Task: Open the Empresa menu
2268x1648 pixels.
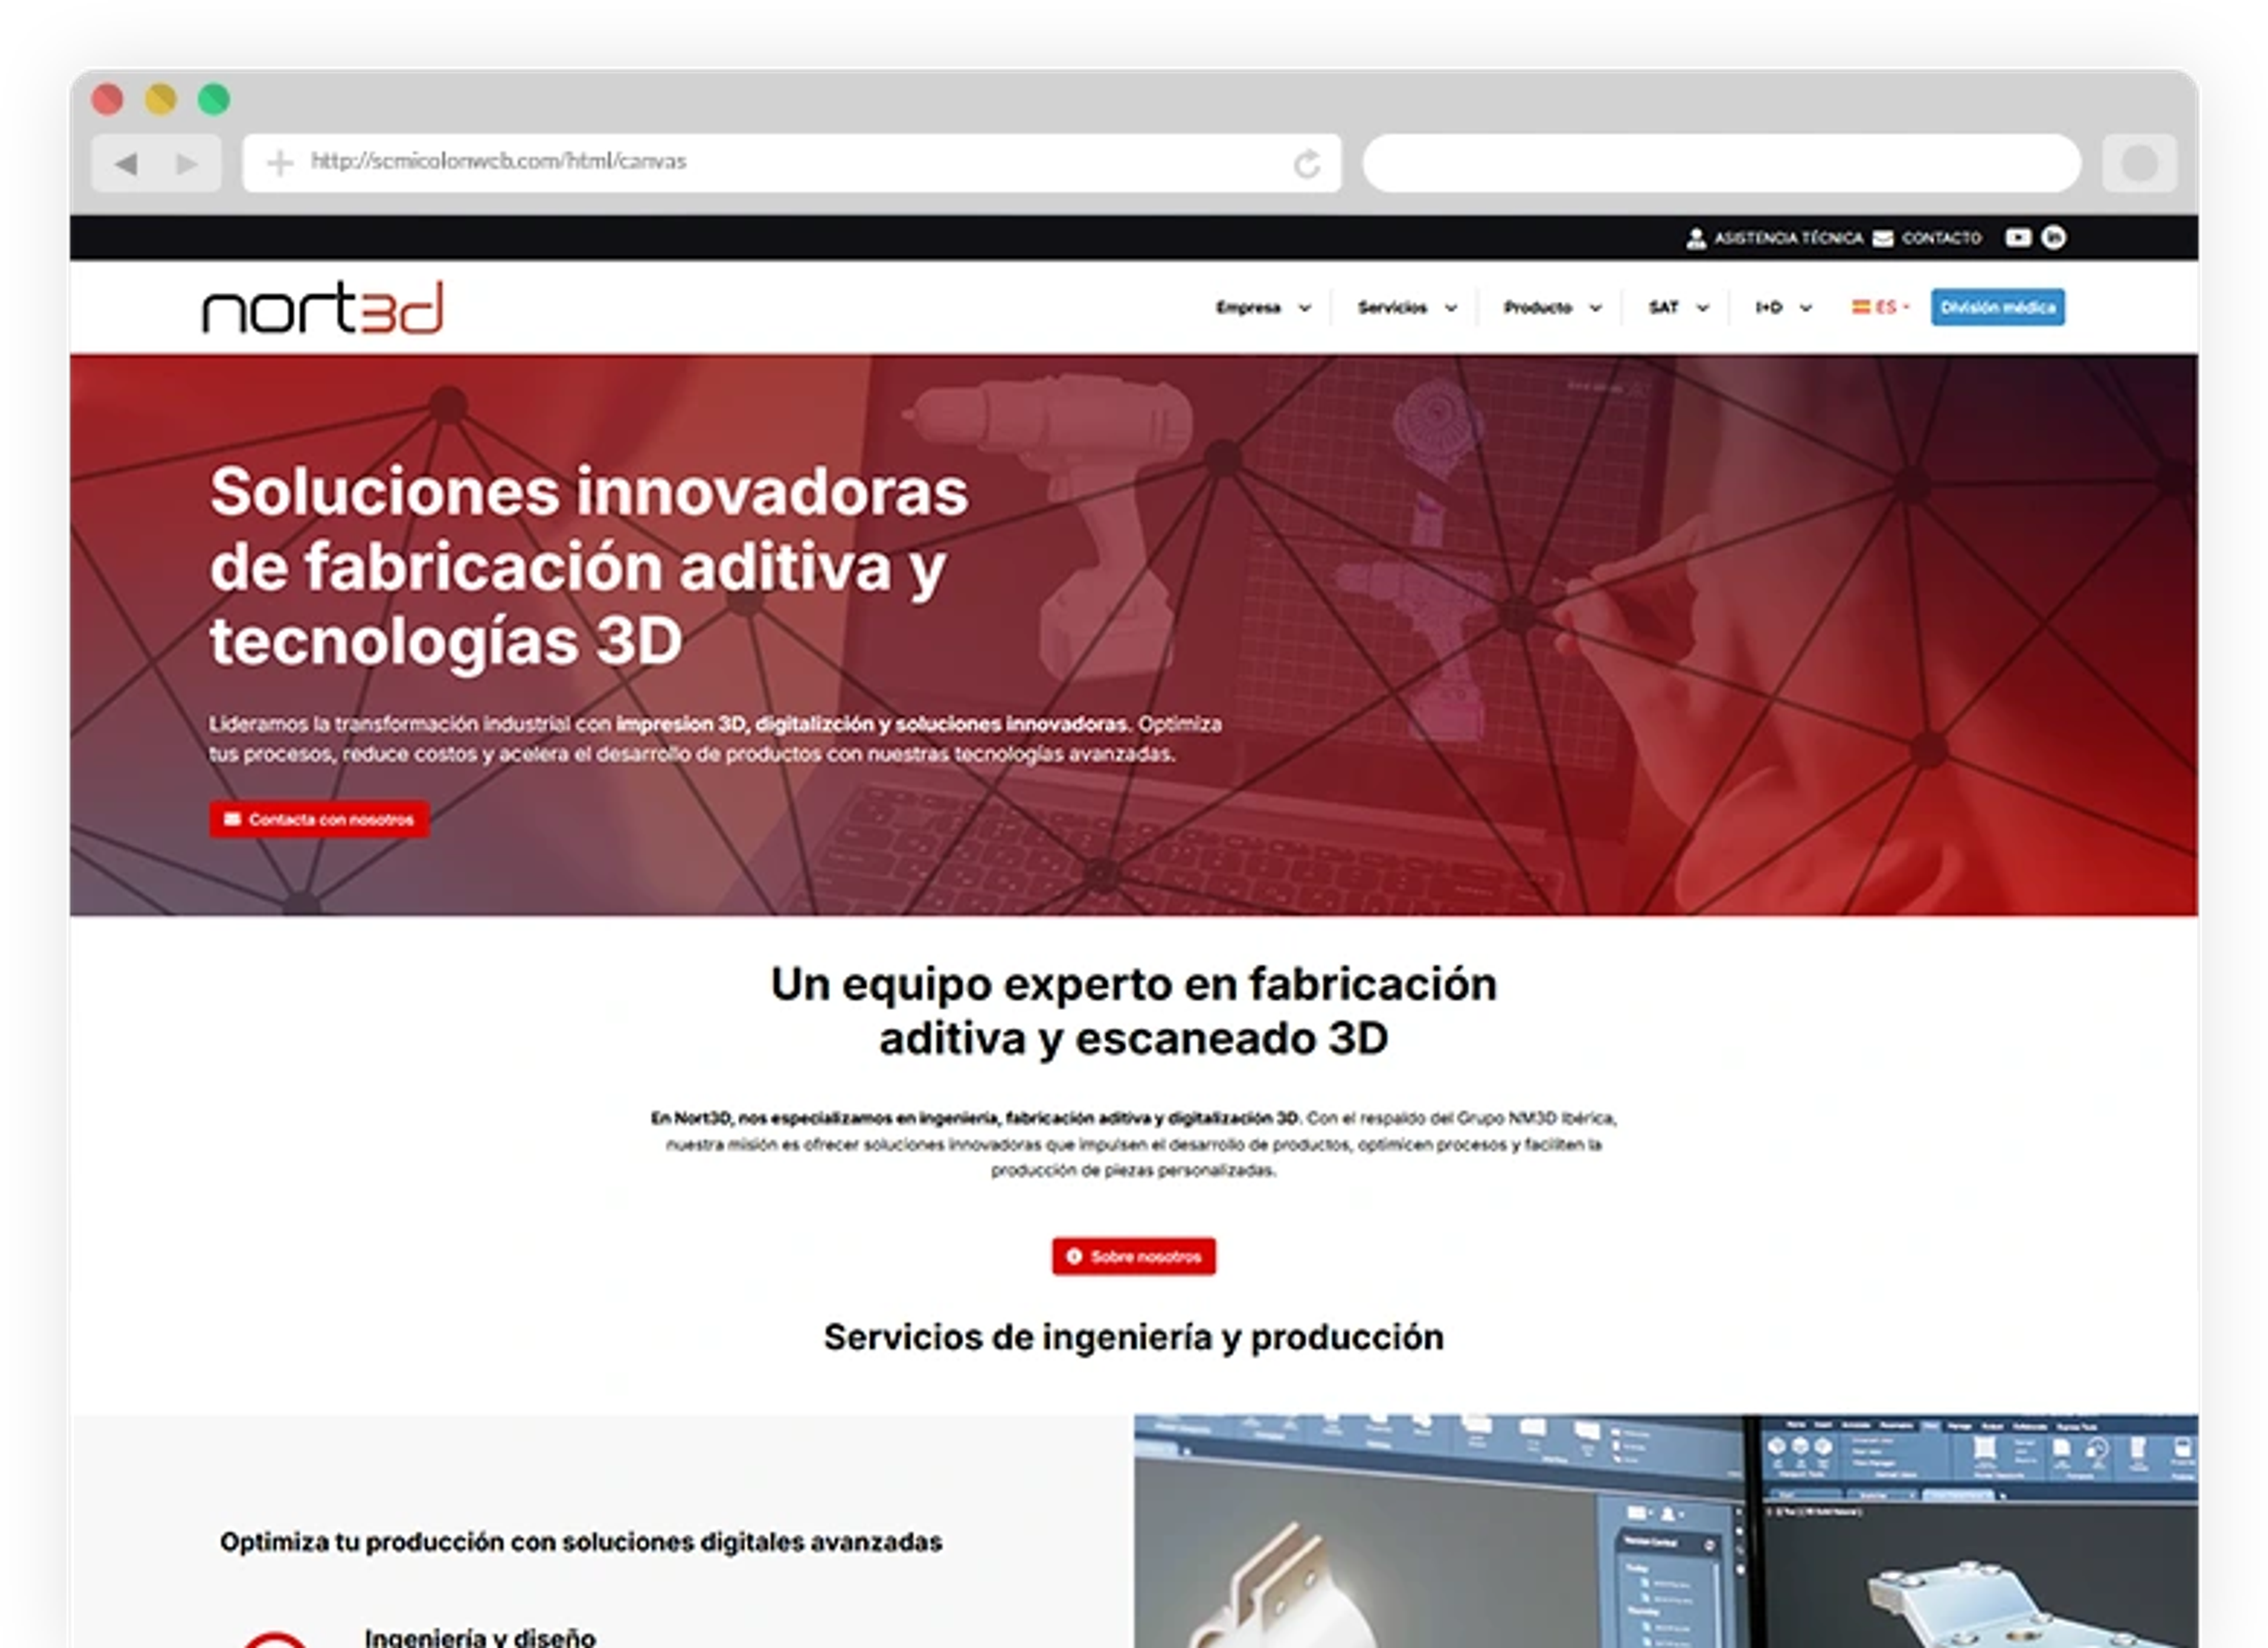Action: tap(1248, 307)
